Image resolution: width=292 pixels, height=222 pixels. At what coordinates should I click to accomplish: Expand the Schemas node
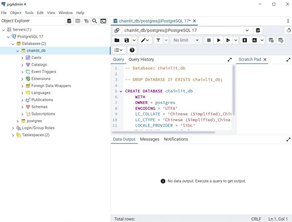[x=22, y=107]
